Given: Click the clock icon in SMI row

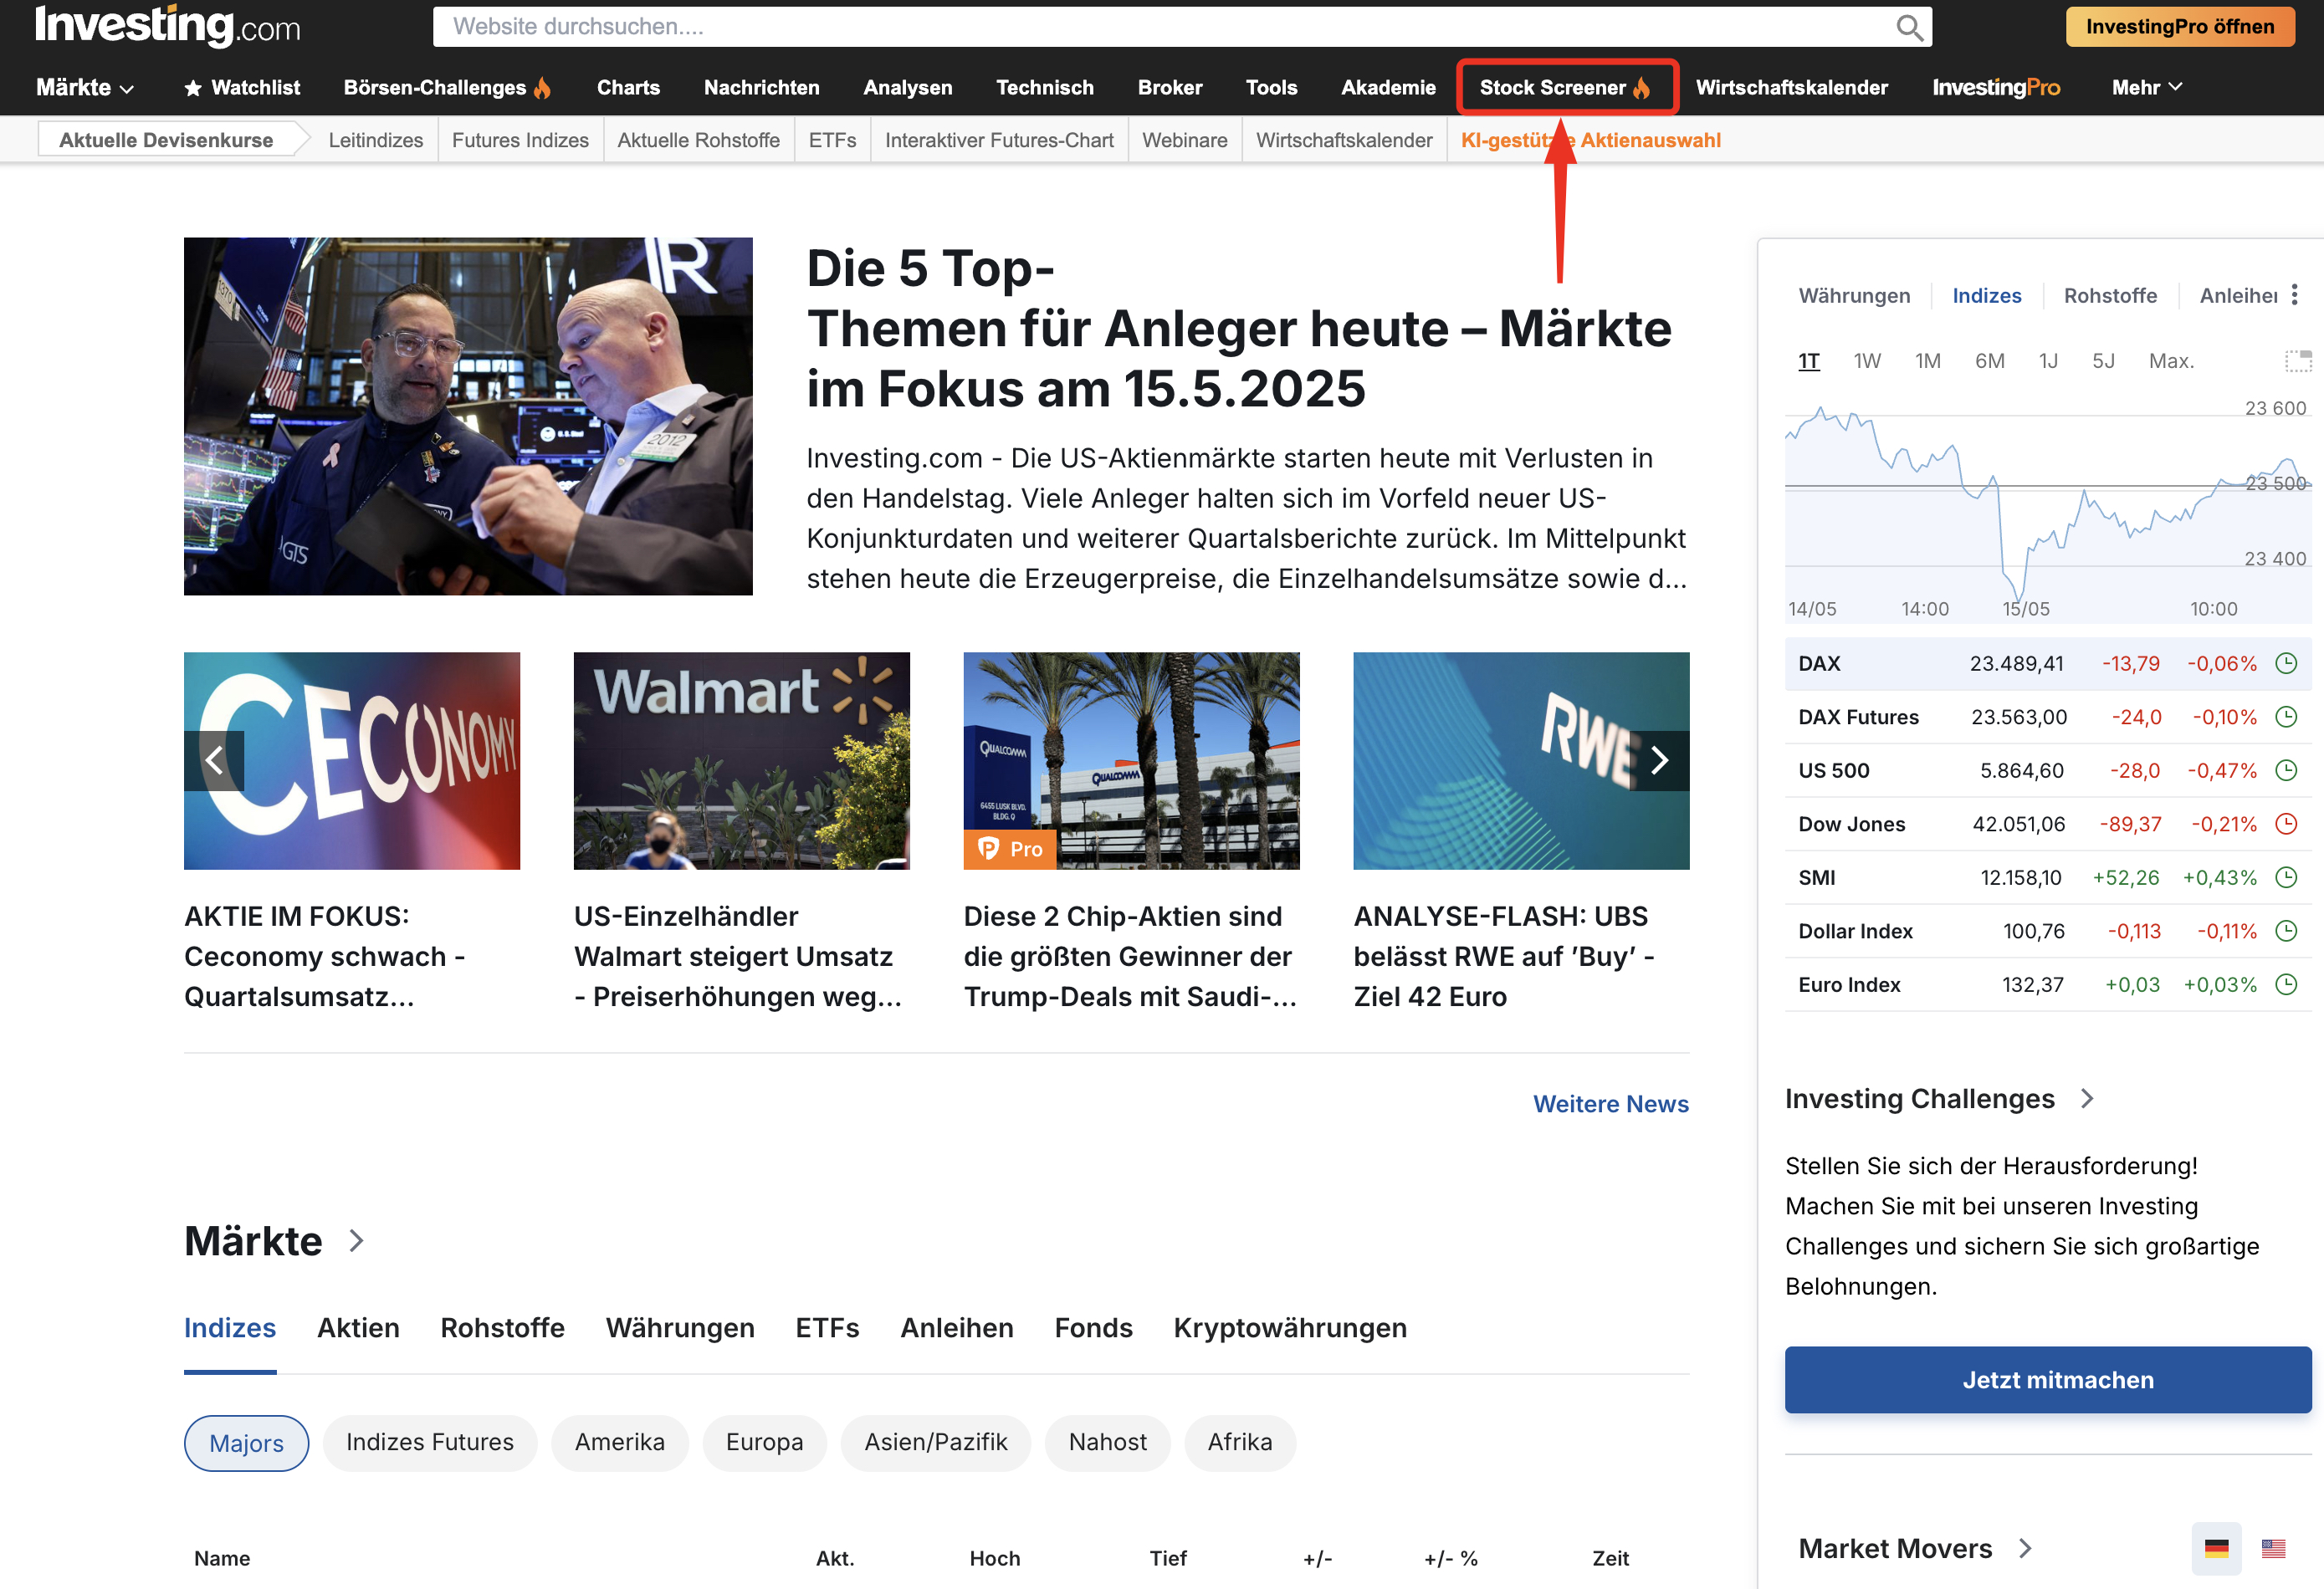Looking at the screenshot, I should [x=2286, y=877].
